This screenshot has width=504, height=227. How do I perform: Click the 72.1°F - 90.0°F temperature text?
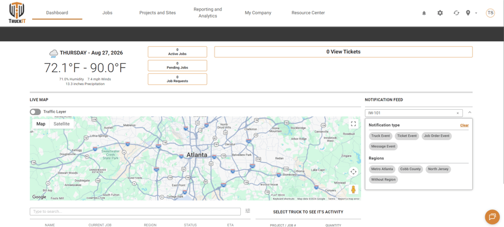(85, 68)
